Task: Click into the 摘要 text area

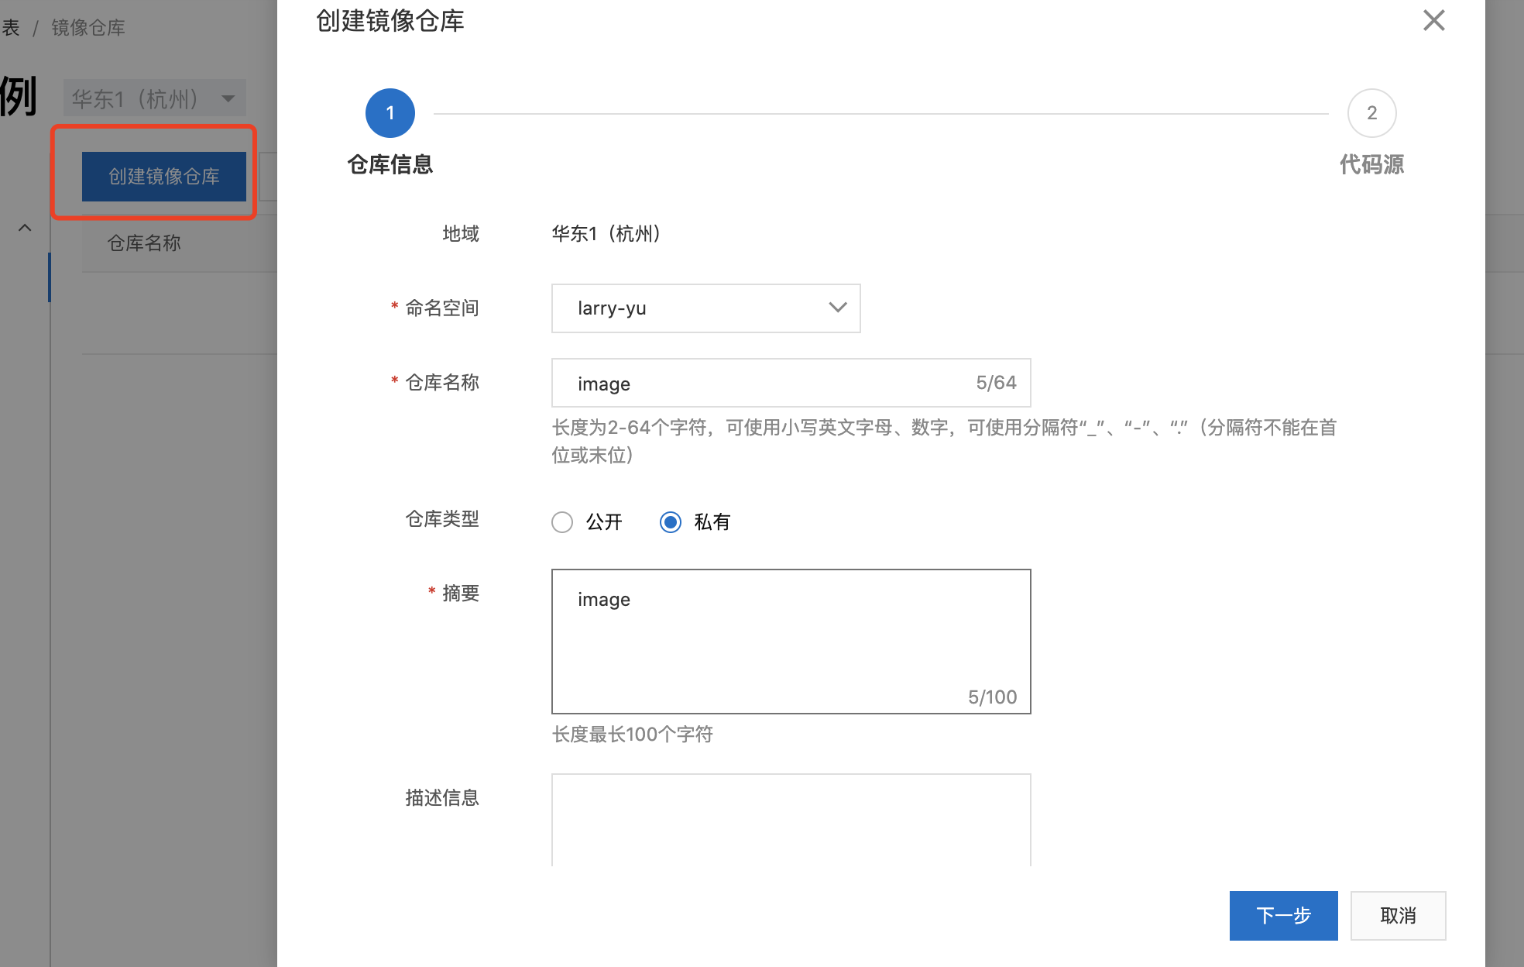Action: coord(790,642)
